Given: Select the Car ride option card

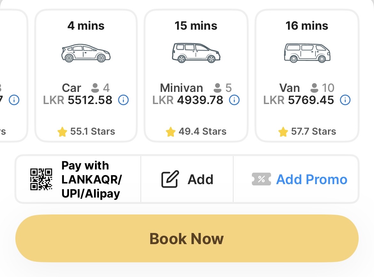Looking at the screenshot, I should click(86, 76).
